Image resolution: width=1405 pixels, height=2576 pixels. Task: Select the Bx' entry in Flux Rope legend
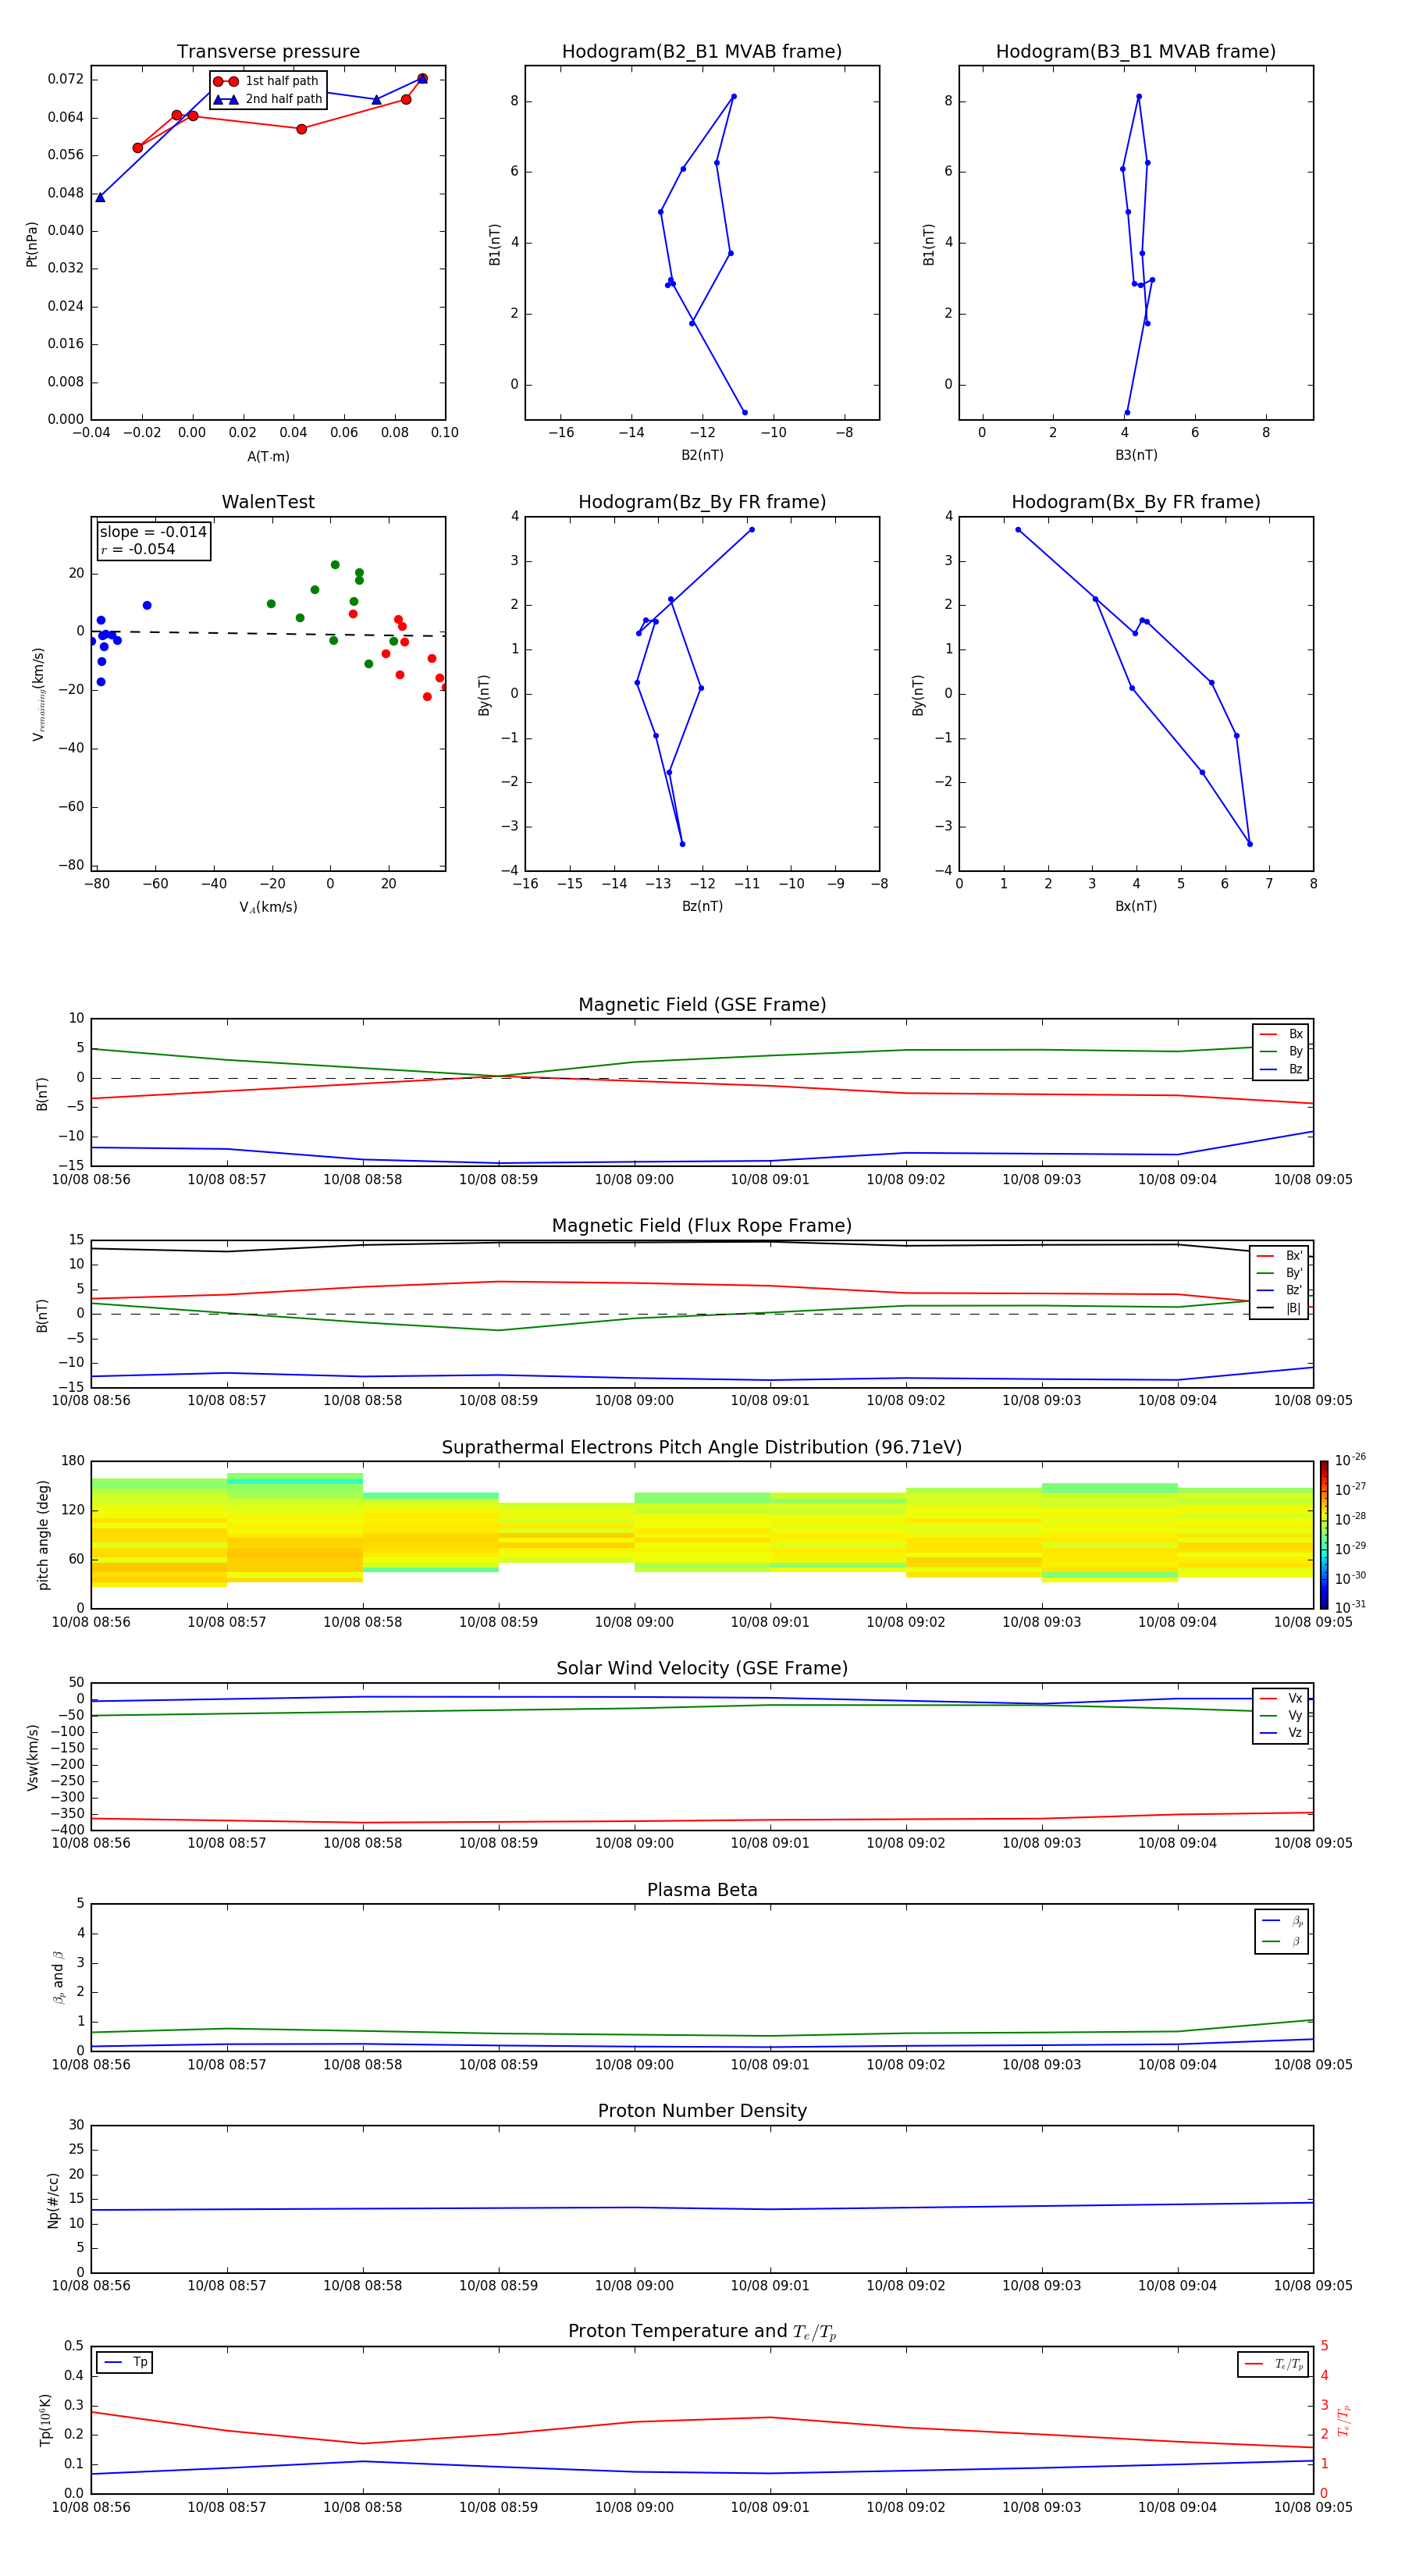pos(1280,1256)
